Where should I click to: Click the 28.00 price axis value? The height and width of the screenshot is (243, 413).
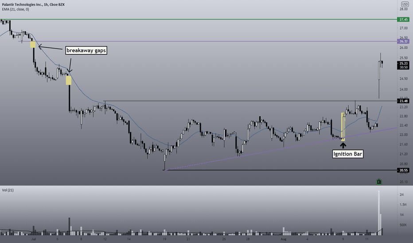404,9
